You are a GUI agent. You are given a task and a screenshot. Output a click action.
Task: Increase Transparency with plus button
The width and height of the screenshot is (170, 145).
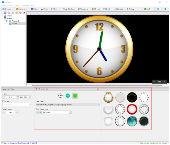[17, 112]
